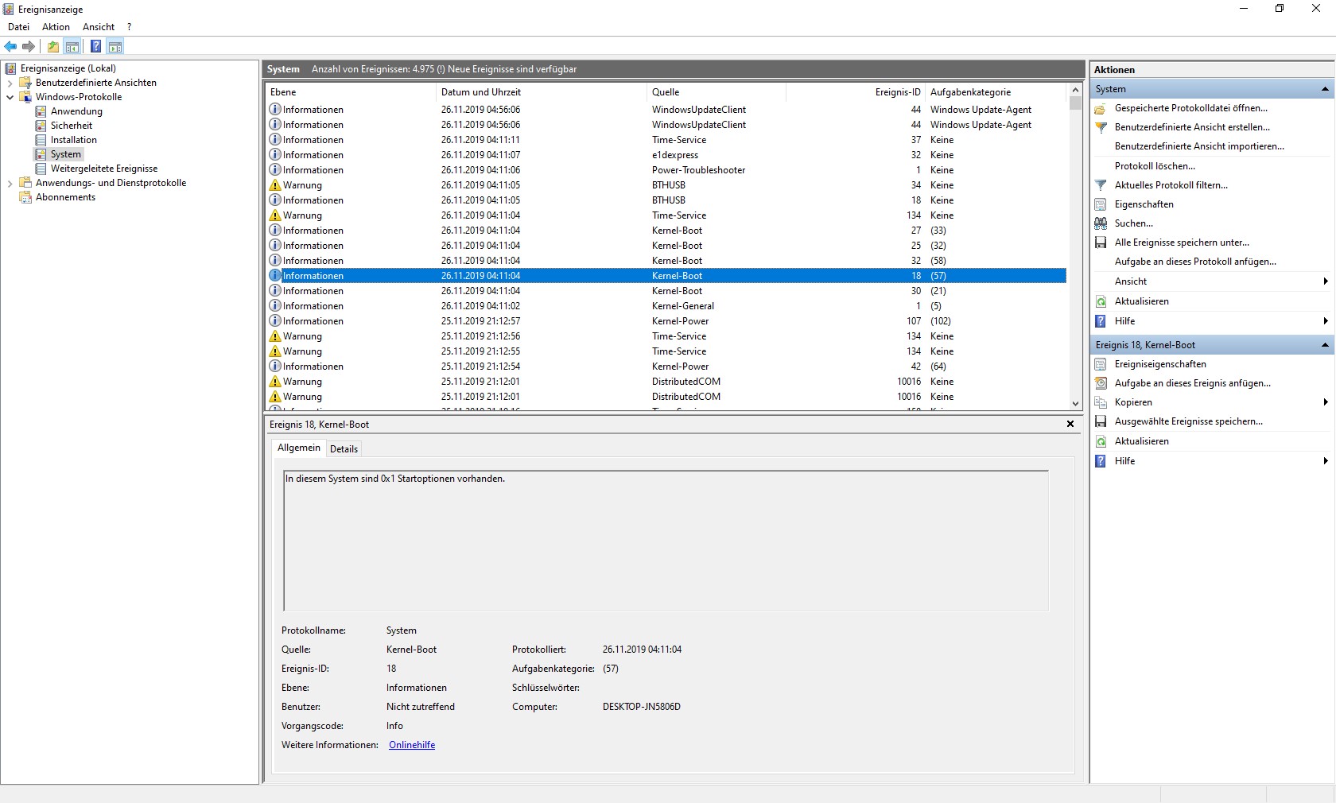Click into the event description text box
The width and height of the screenshot is (1336, 803).
click(x=666, y=541)
